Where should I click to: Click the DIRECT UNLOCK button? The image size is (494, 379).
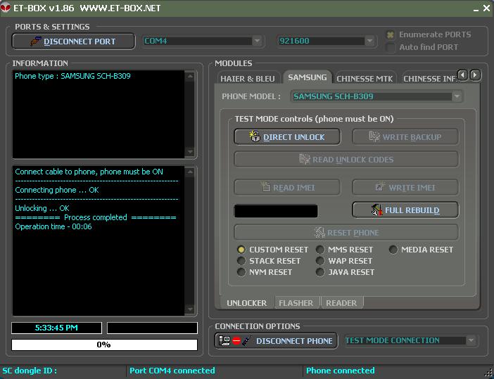coord(287,136)
